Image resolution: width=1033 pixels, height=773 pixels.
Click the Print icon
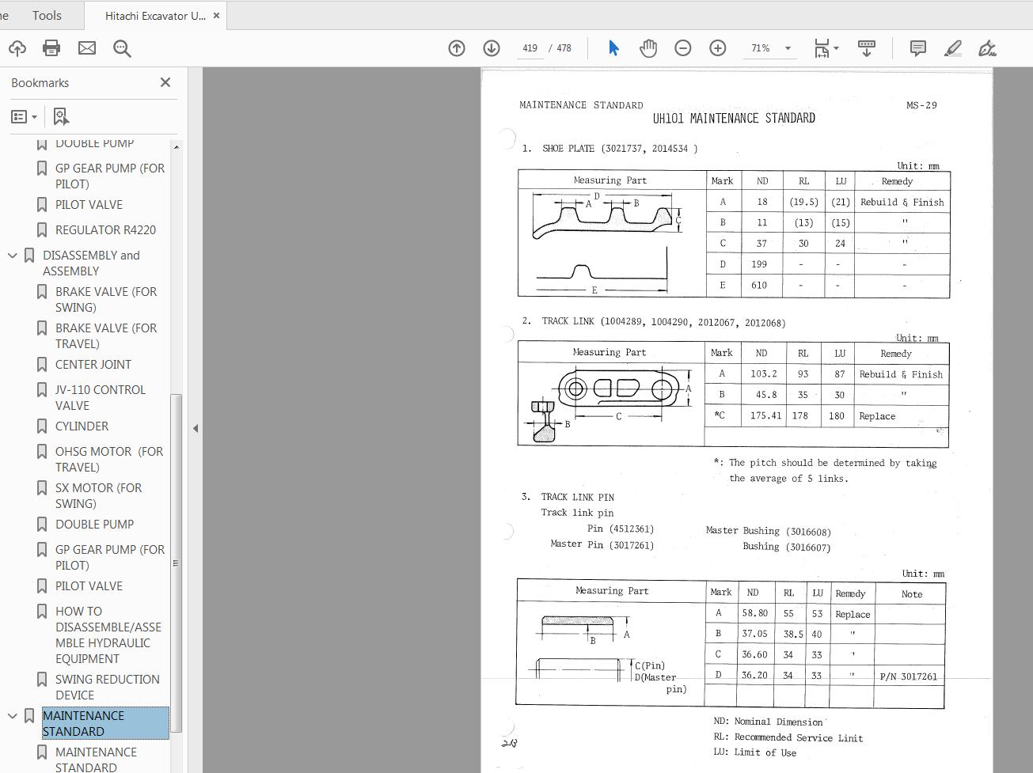(51, 48)
